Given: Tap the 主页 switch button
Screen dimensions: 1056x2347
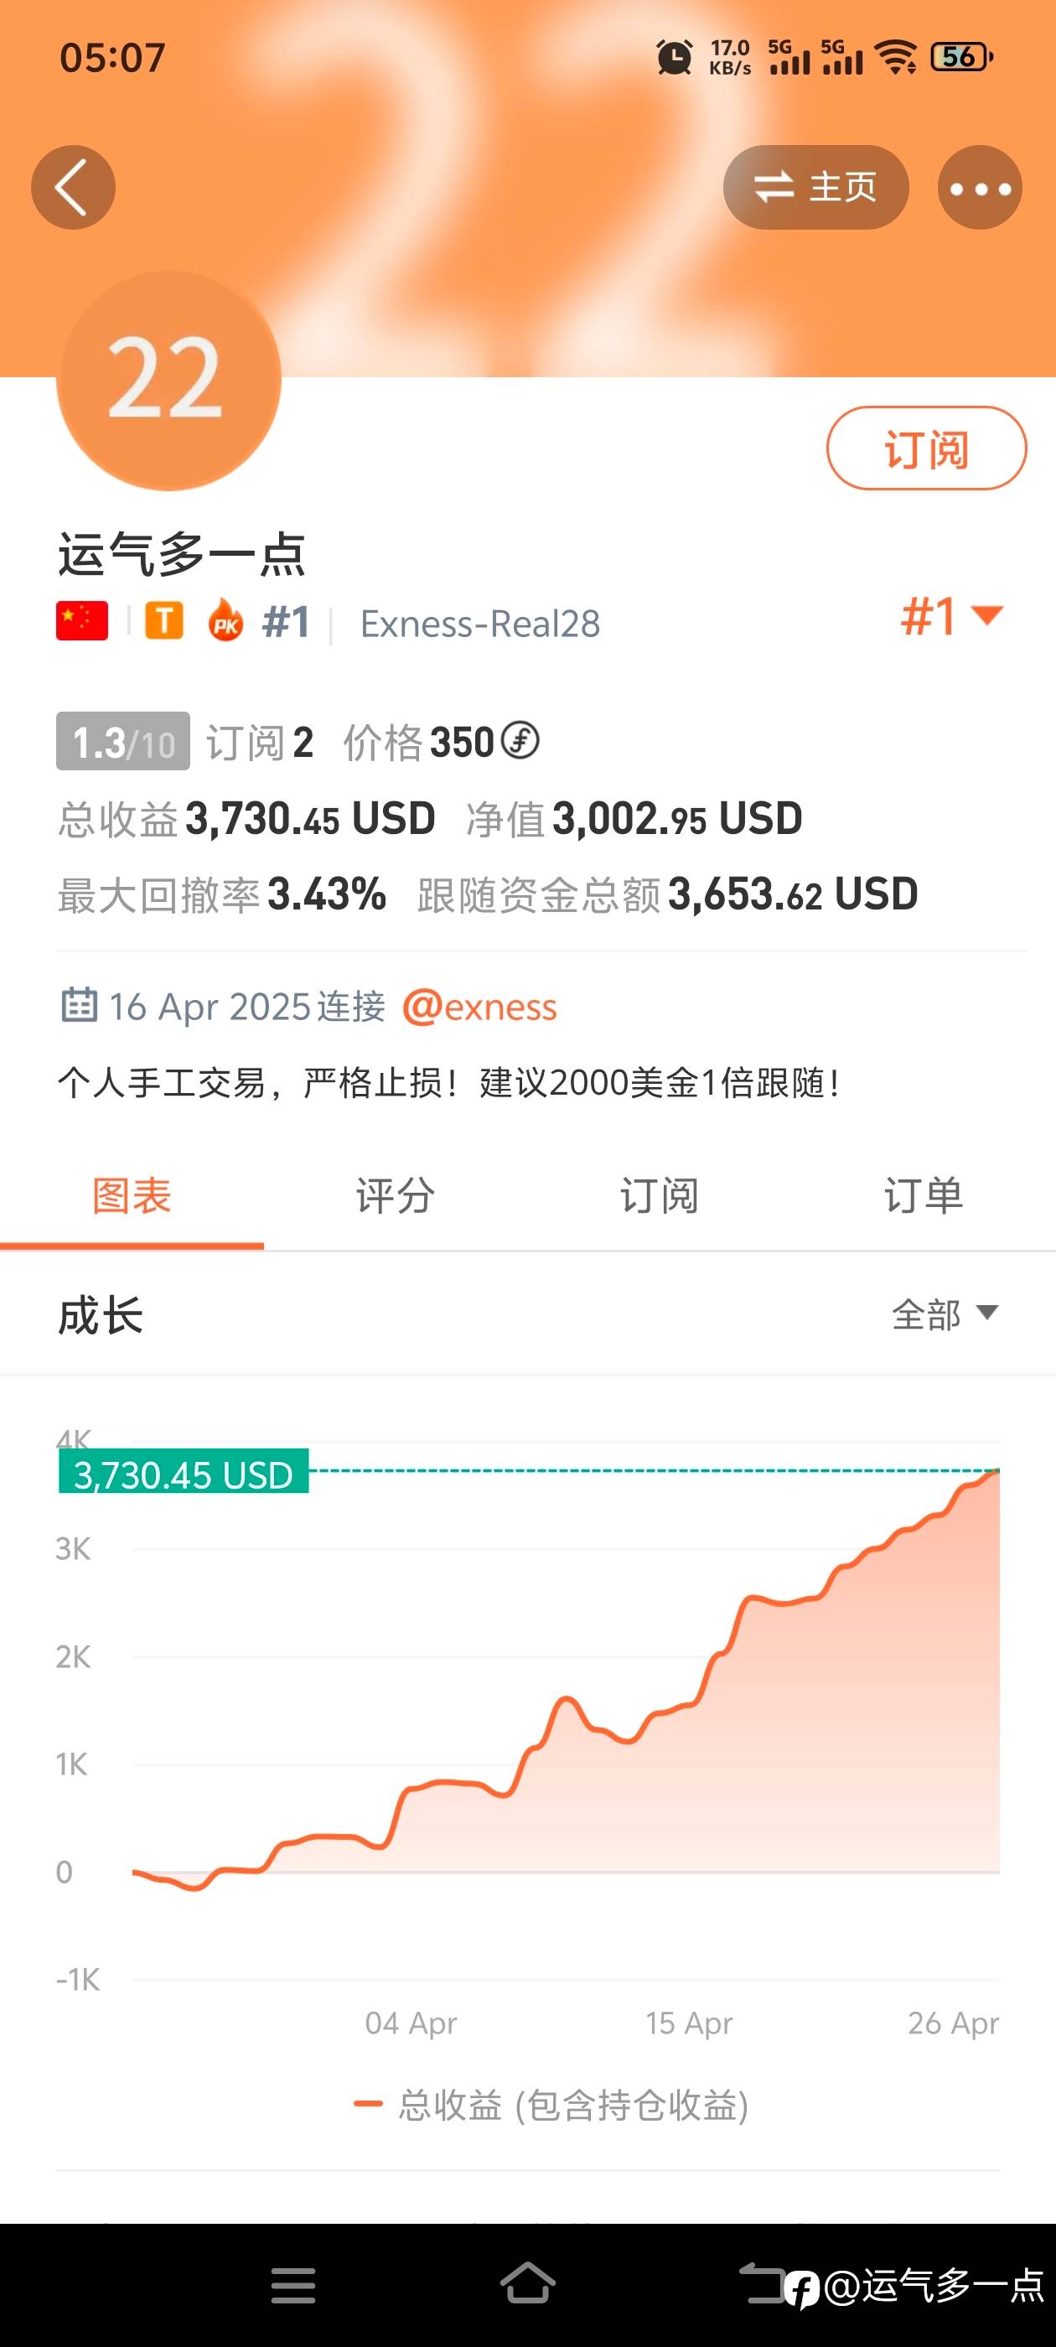Looking at the screenshot, I should click(815, 188).
